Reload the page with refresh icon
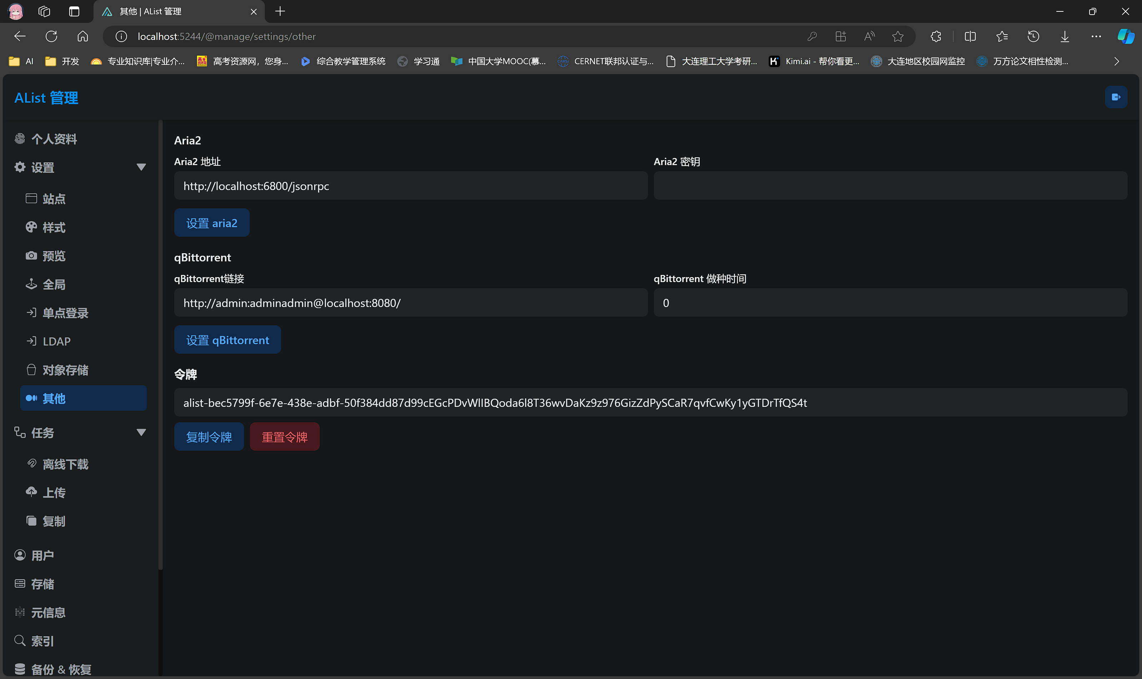The width and height of the screenshot is (1142, 679). point(51,36)
